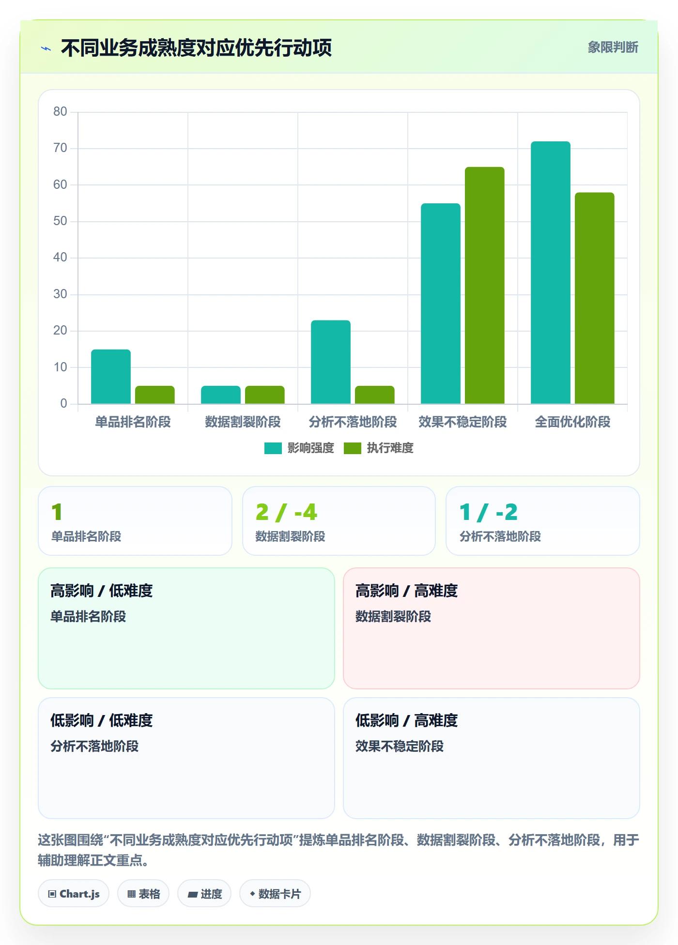Click the 影响强度 bar for 效果不稳定阶段
The image size is (678, 945).
click(441, 304)
